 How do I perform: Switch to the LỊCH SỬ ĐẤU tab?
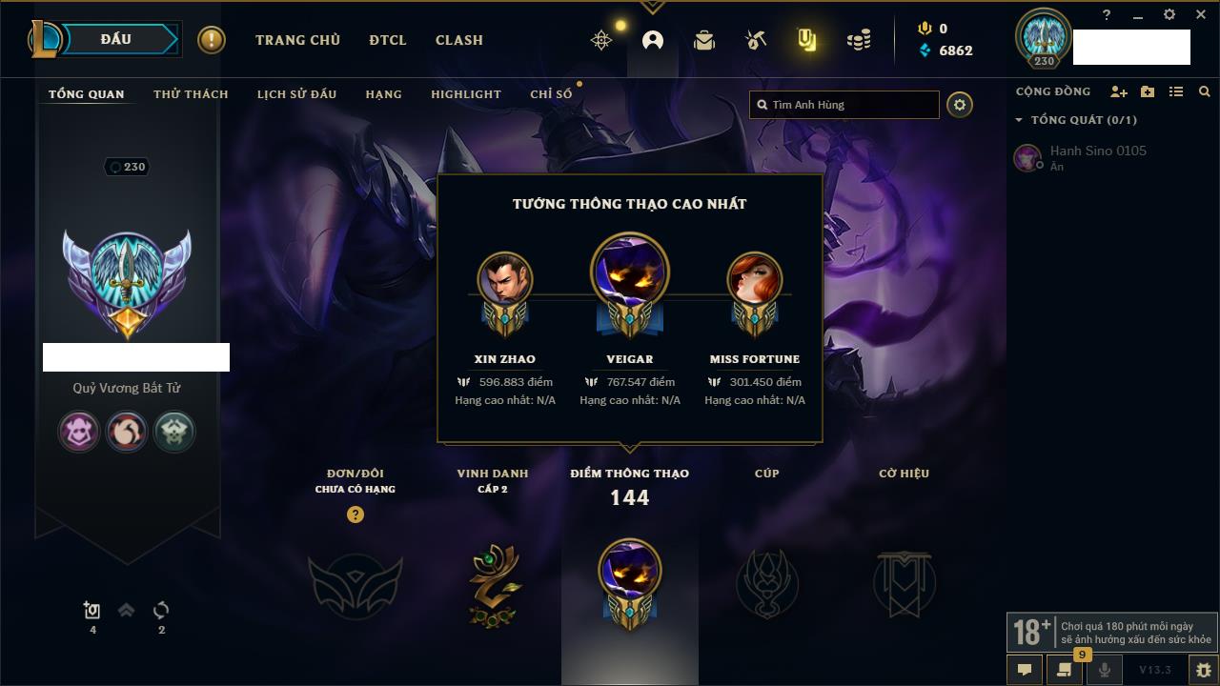(x=296, y=94)
